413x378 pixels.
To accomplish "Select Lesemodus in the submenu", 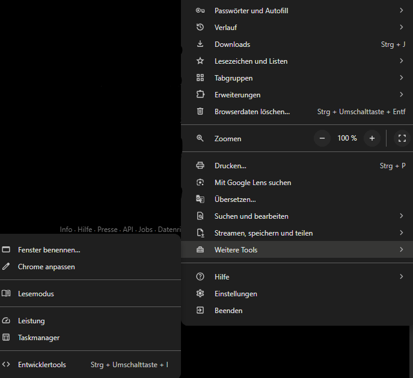I will (90, 293).
